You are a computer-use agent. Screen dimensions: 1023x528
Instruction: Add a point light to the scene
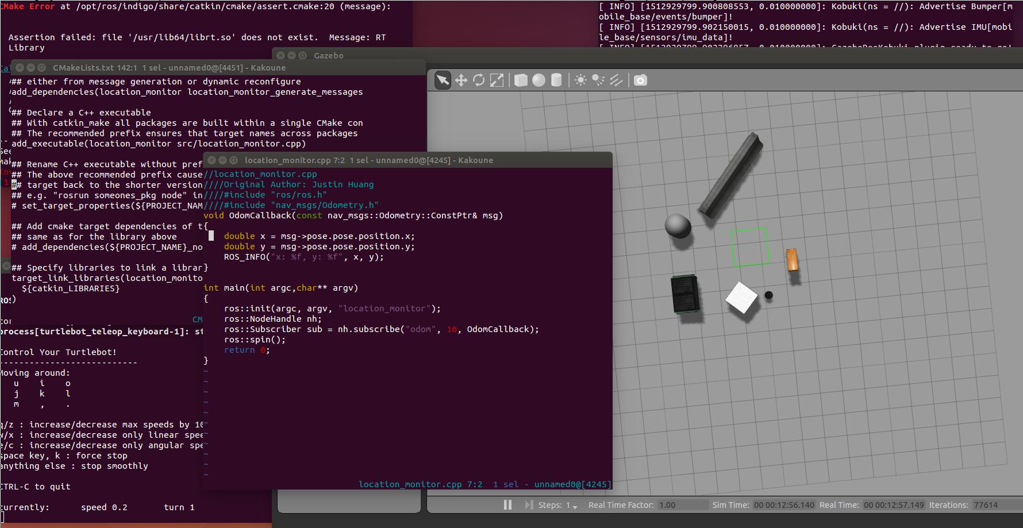click(x=580, y=80)
